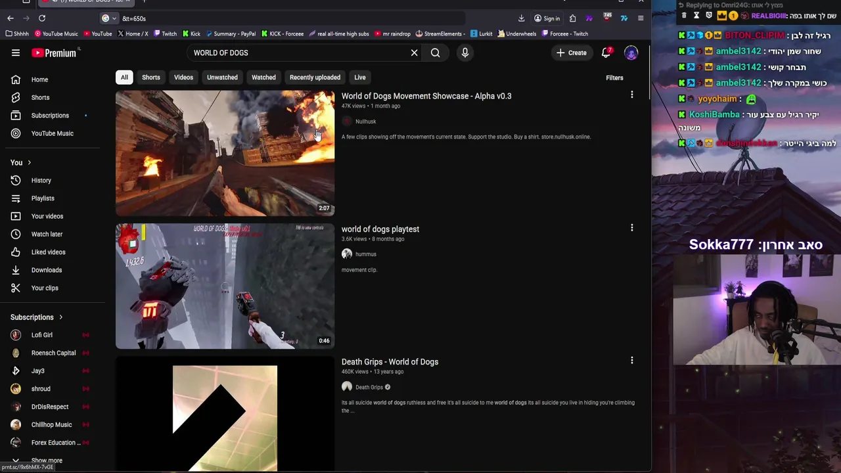Visit the Nullhusk channel
This screenshot has height=473, width=841.
(365, 122)
